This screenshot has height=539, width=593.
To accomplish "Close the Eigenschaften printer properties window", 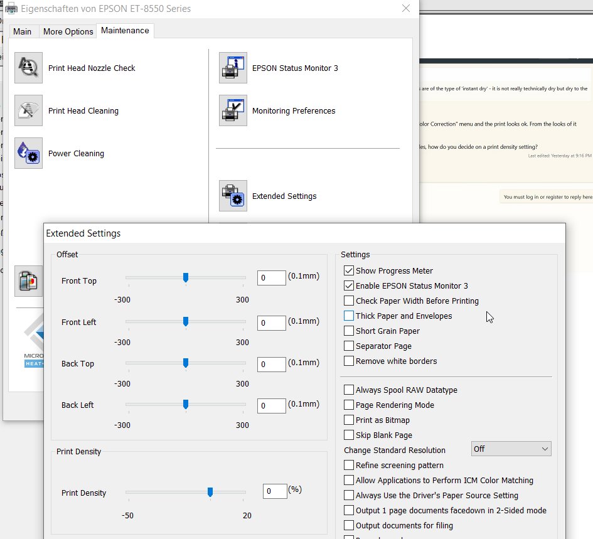I will pyautogui.click(x=406, y=9).
